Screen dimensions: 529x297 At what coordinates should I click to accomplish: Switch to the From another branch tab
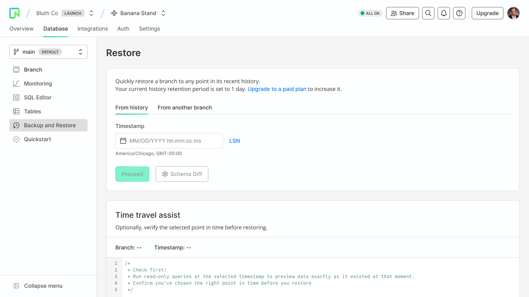click(x=185, y=108)
